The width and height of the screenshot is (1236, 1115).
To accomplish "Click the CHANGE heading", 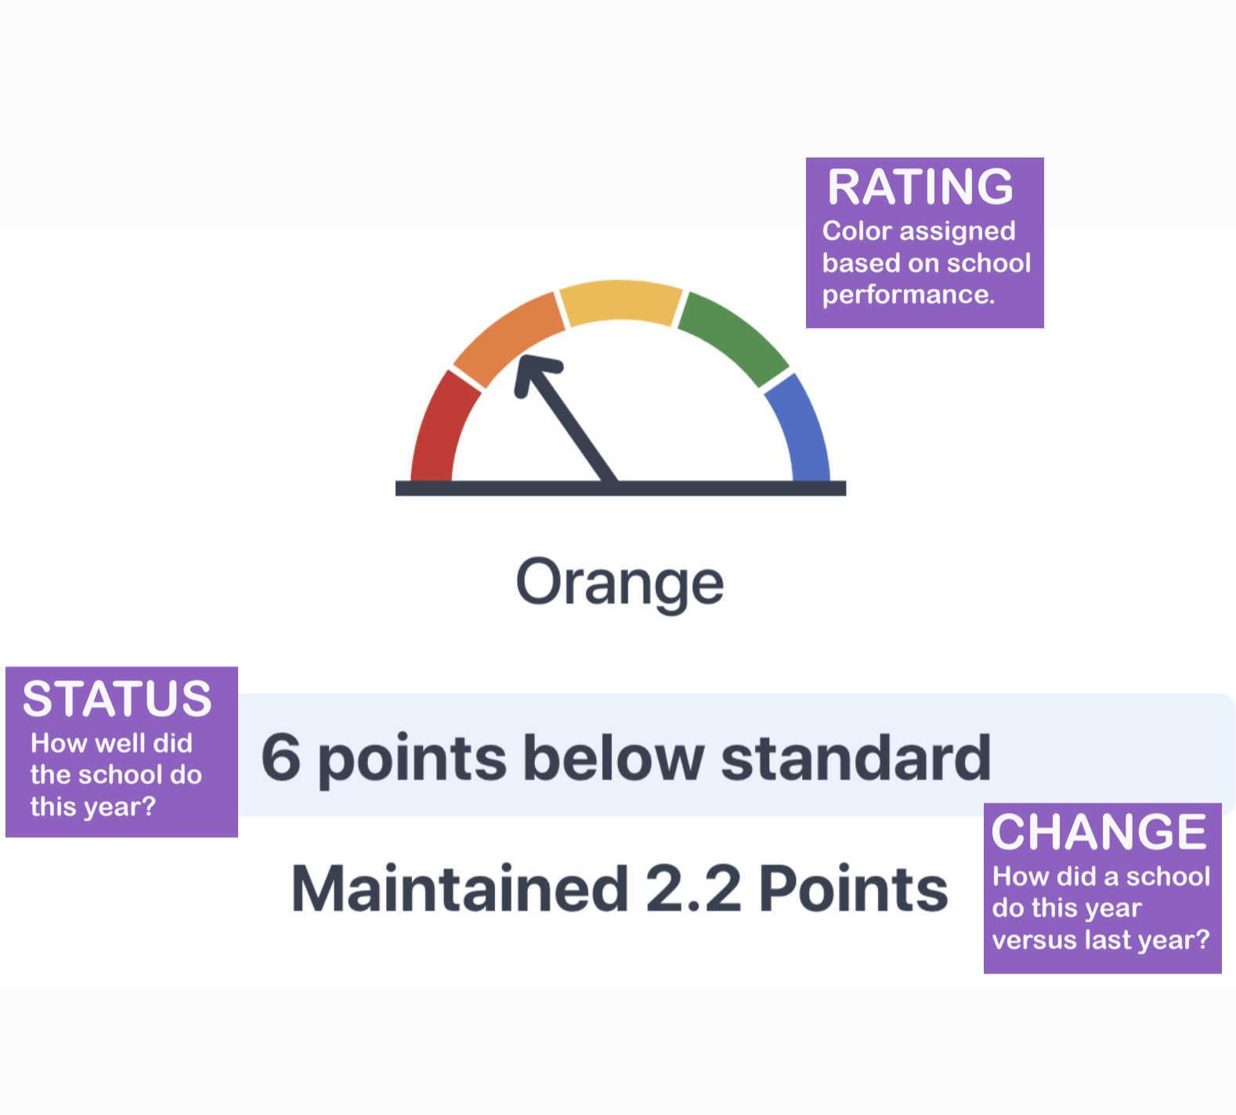I will pyautogui.click(x=1099, y=832).
